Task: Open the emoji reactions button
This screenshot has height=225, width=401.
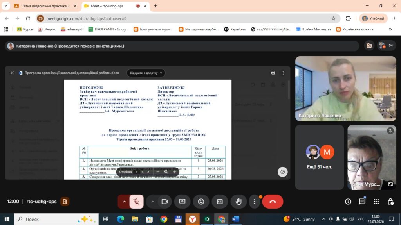Action: (201, 202)
